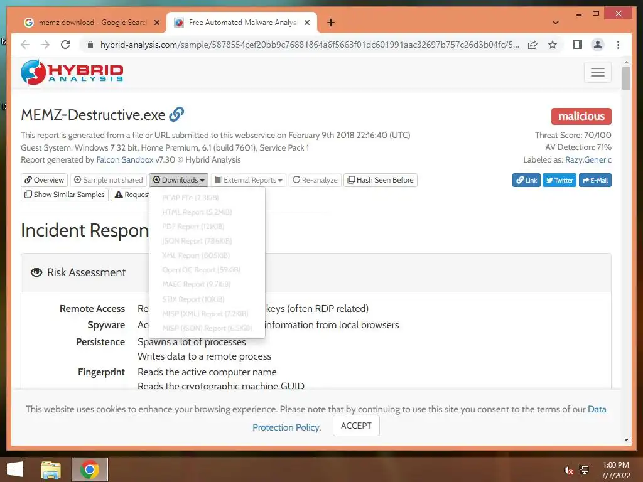Open Razy.Generic label link
This screenshot has width=643, height=482.
[x=588, y=160]
